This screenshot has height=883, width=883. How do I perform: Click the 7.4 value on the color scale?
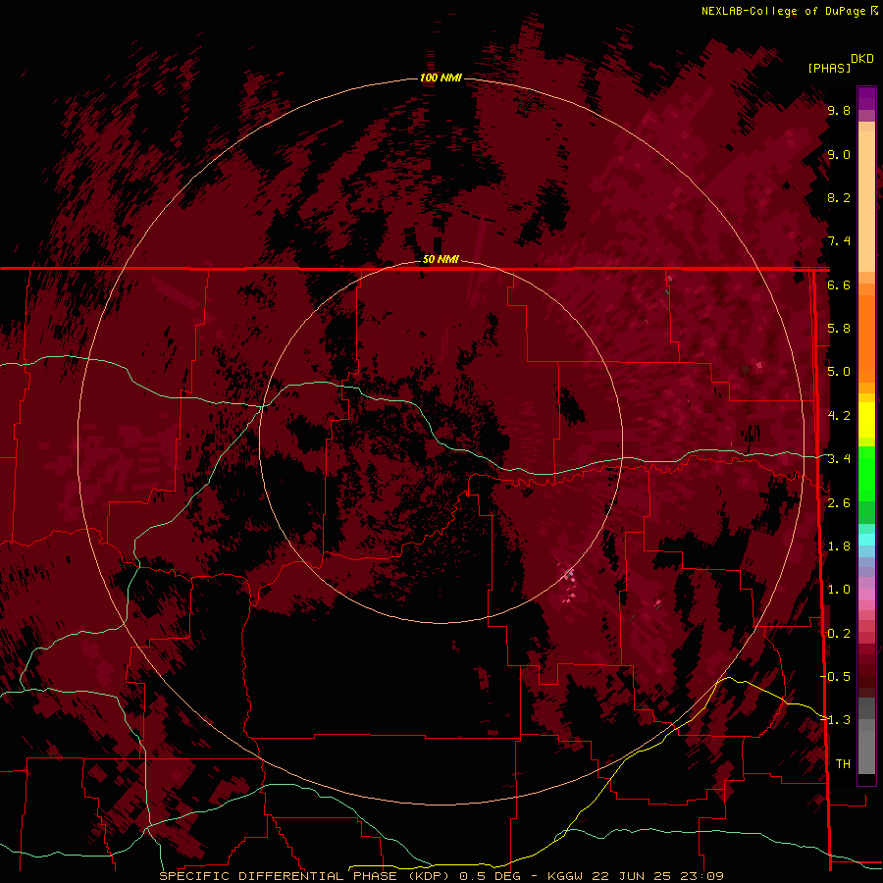(839, 241)
